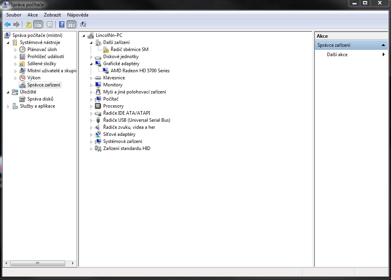Click the blue Help question mark icon

pos(62,24)
